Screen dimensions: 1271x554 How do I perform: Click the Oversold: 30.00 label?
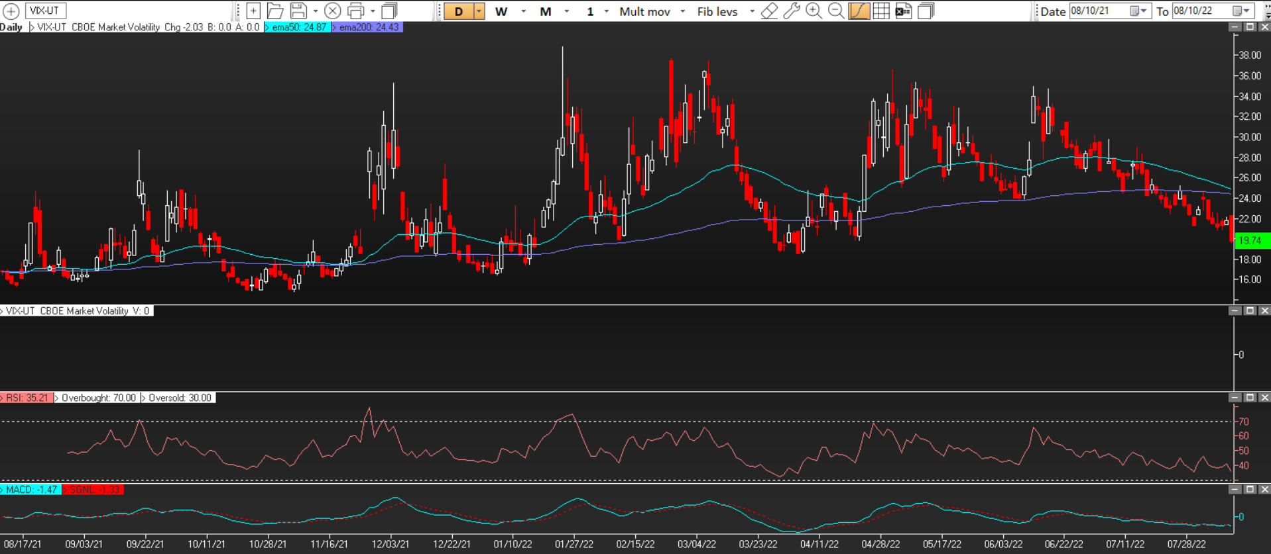point(178,398)
